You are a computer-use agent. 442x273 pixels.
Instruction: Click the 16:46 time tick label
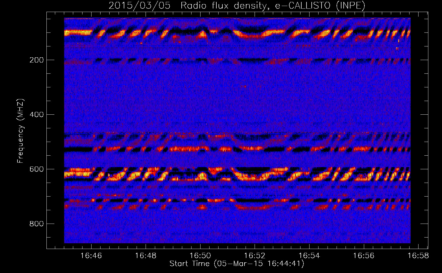click(91, 256)
